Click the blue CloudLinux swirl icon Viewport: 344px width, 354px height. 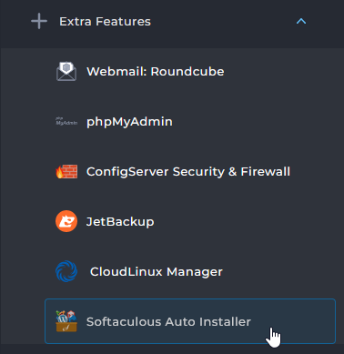pos(66,271)
